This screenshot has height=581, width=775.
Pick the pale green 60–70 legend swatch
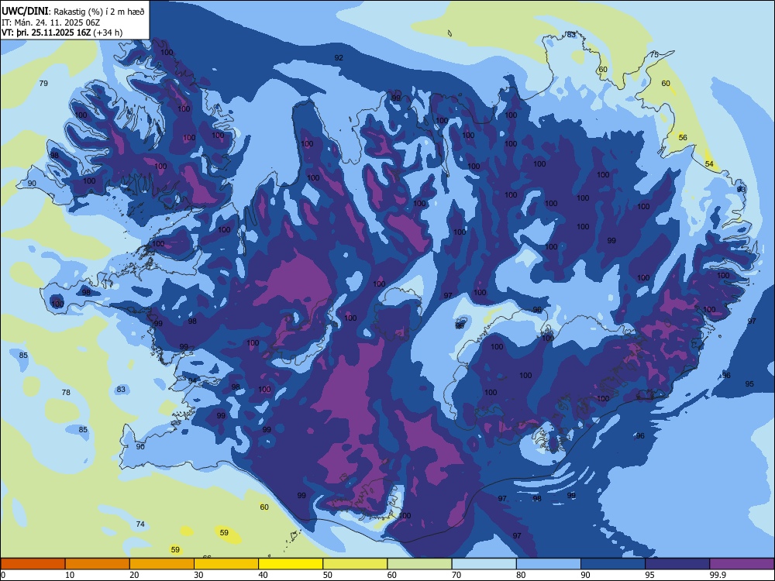[419, 564]
